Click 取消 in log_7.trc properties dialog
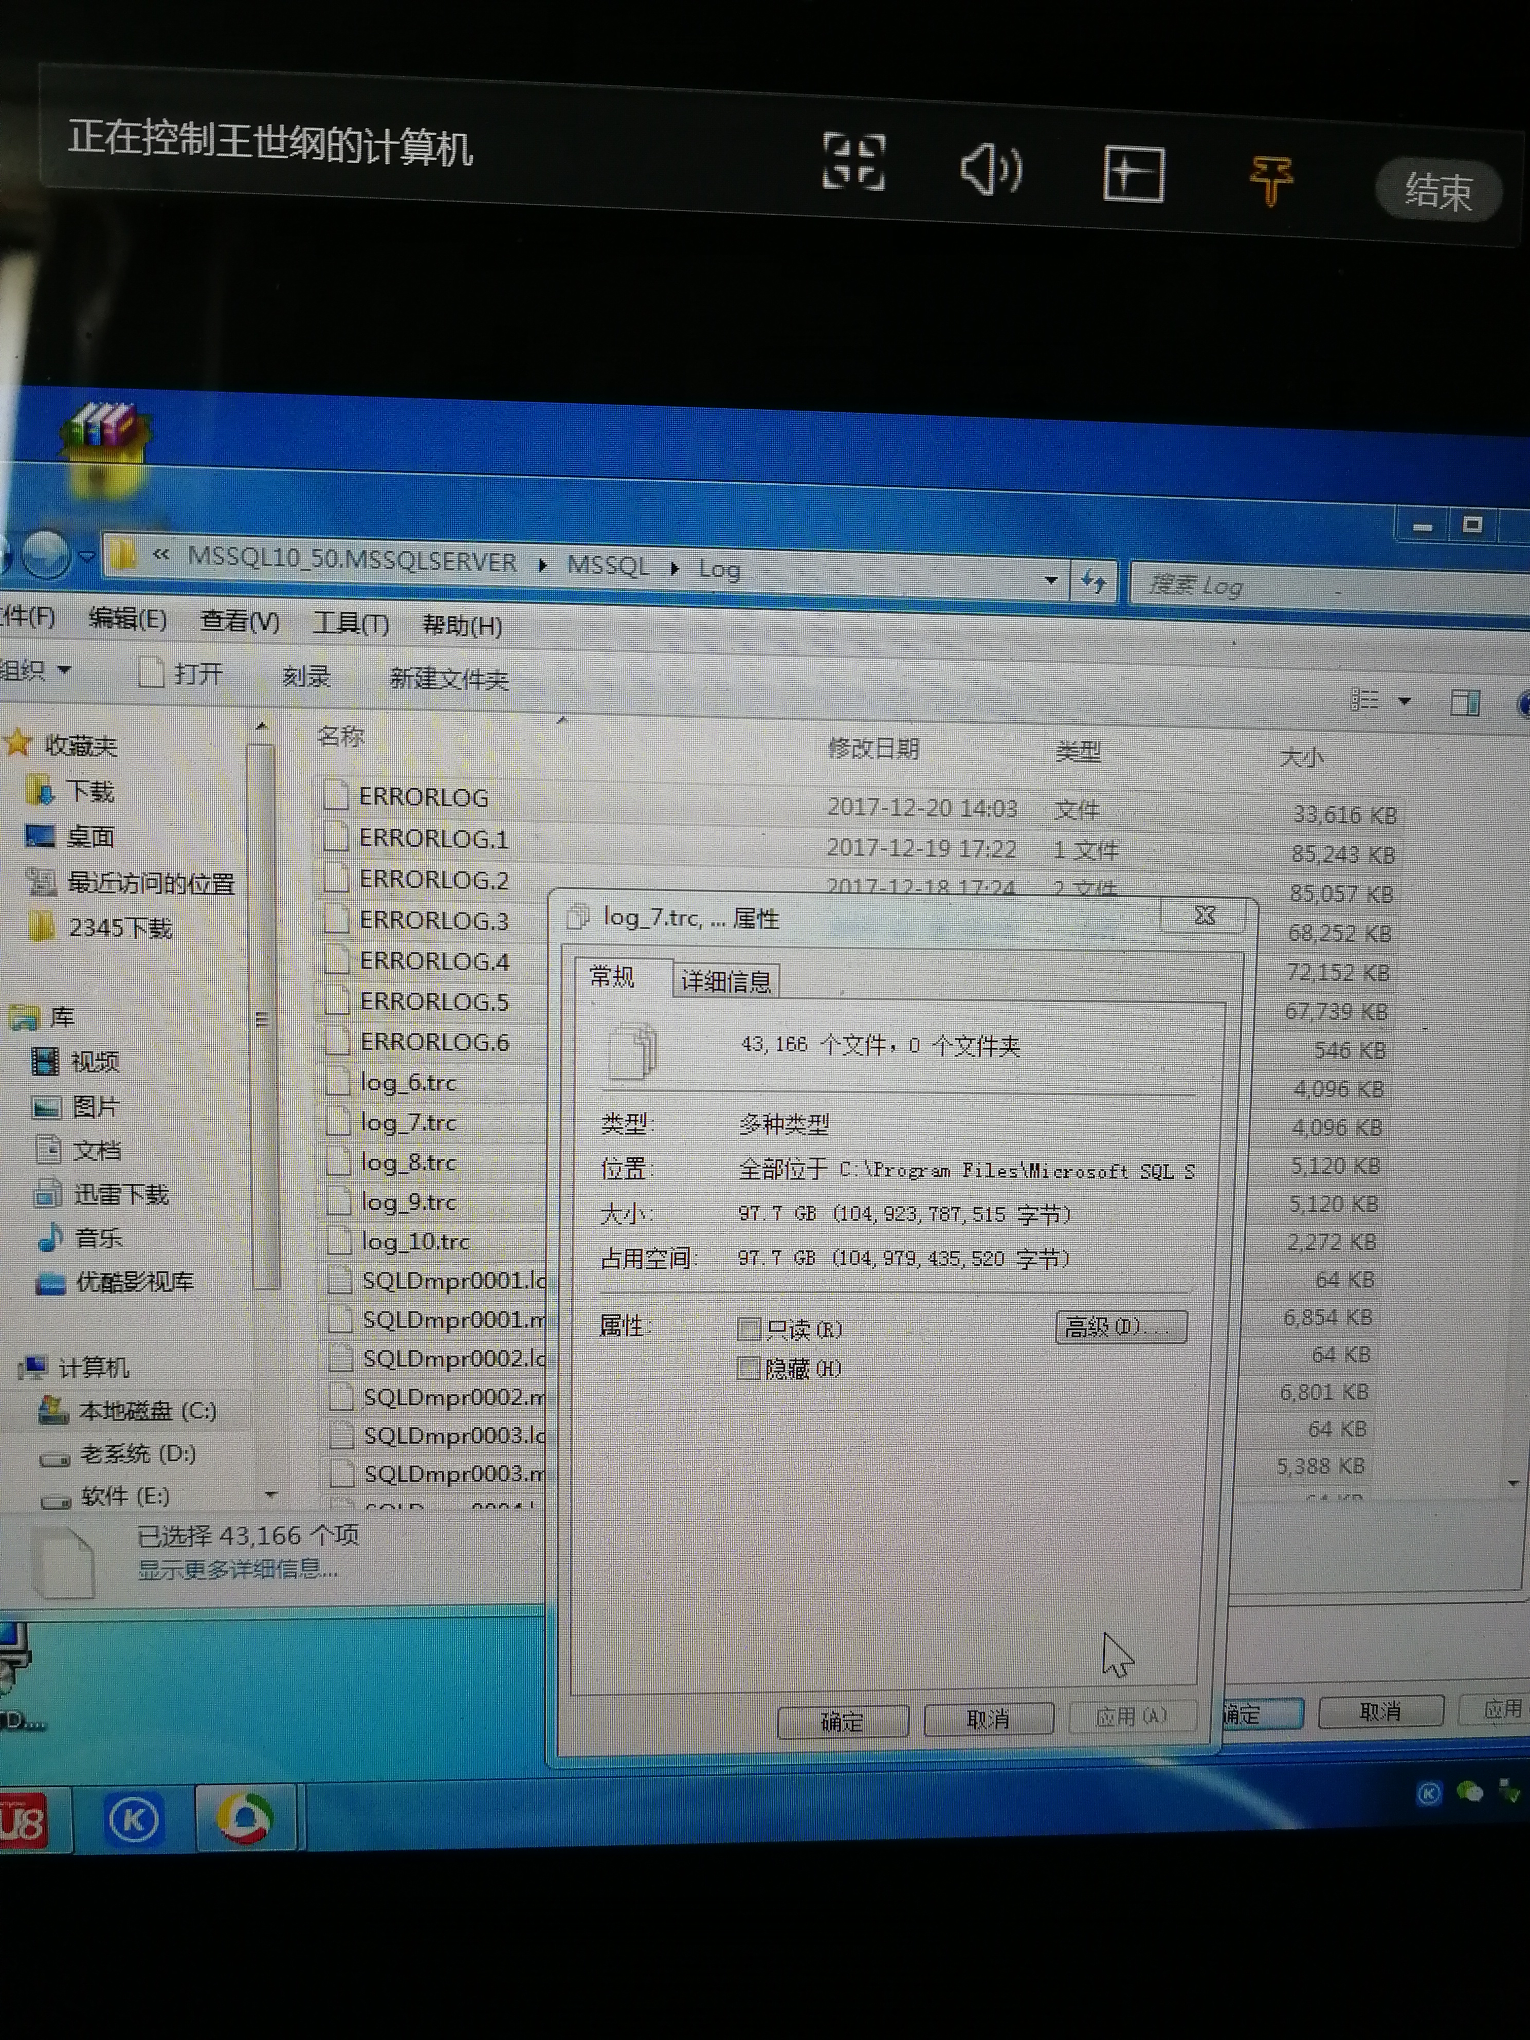The image size is (1530, 2040). tap(989, 1719)
